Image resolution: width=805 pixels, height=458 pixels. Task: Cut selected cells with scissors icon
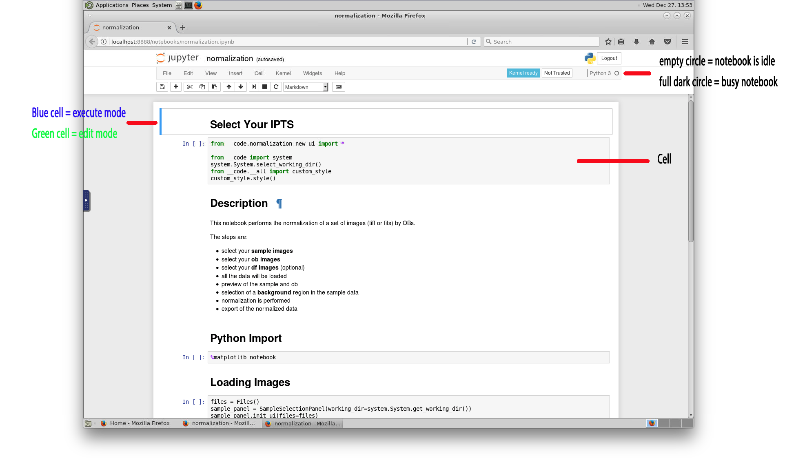click(190, 87)
